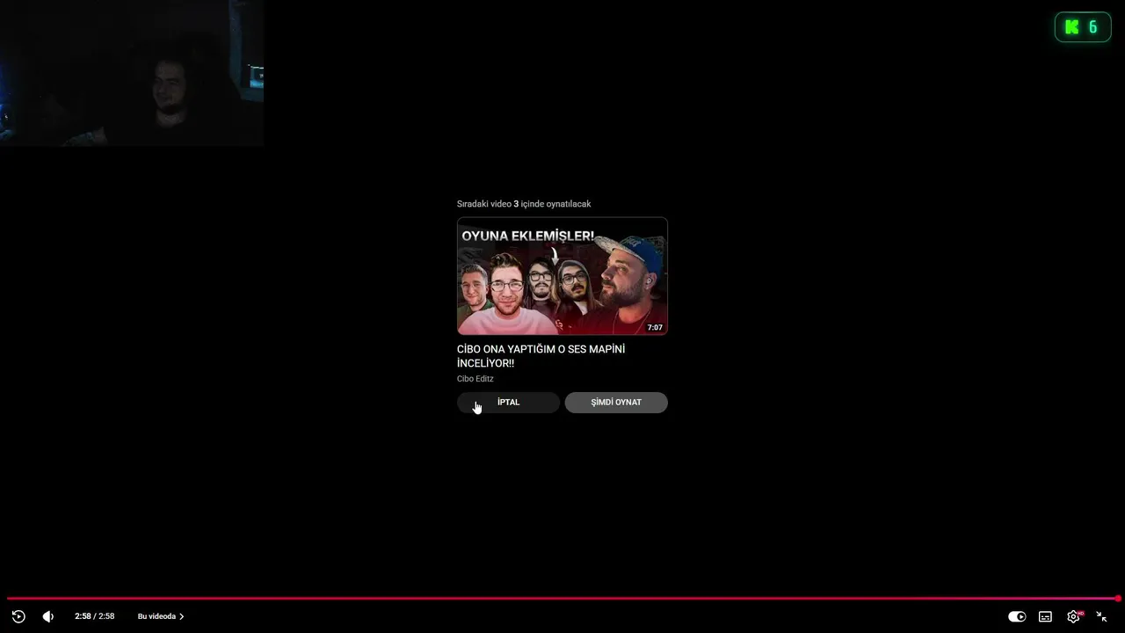Click the 'Sıradaki video 3 içinde oynatılacak' countdown text
The image size is (1125, 633).
(524, 204)
